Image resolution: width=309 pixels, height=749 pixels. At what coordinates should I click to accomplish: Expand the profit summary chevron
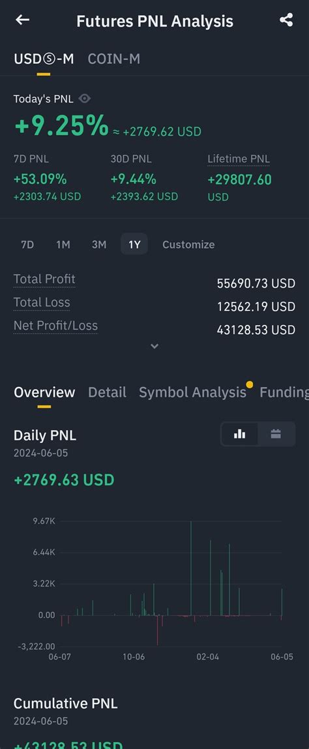pos(154,346)
